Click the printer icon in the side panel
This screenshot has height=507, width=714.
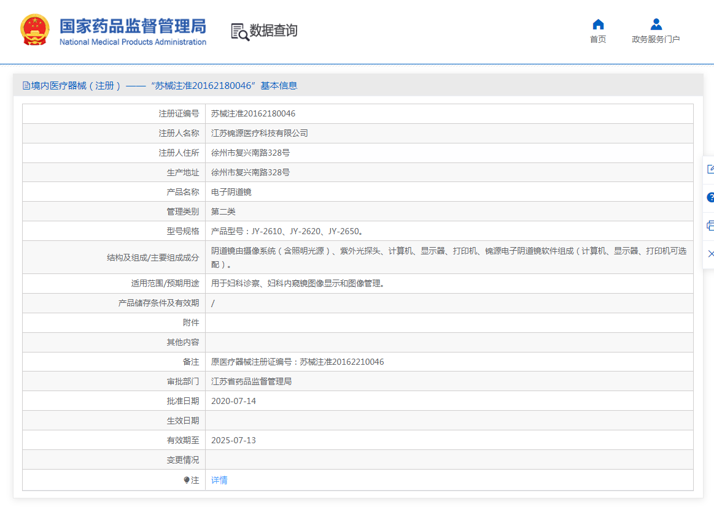[710, 226]
